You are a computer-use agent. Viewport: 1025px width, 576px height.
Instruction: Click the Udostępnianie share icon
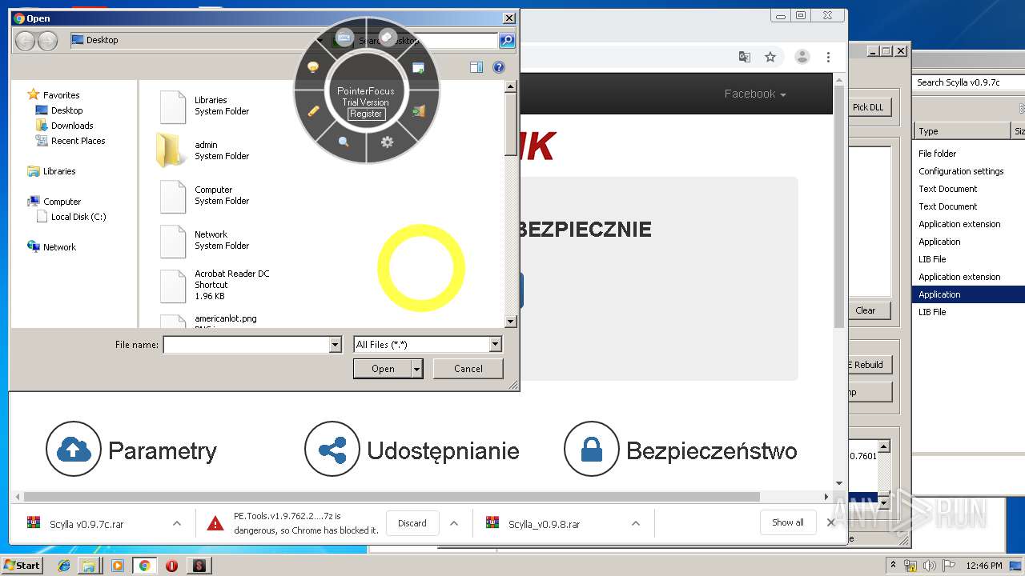click(332, 450)
